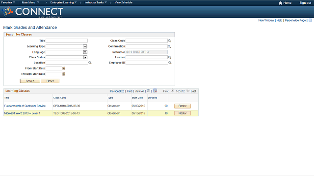Focus the Employee ID input field

[147, 63]
